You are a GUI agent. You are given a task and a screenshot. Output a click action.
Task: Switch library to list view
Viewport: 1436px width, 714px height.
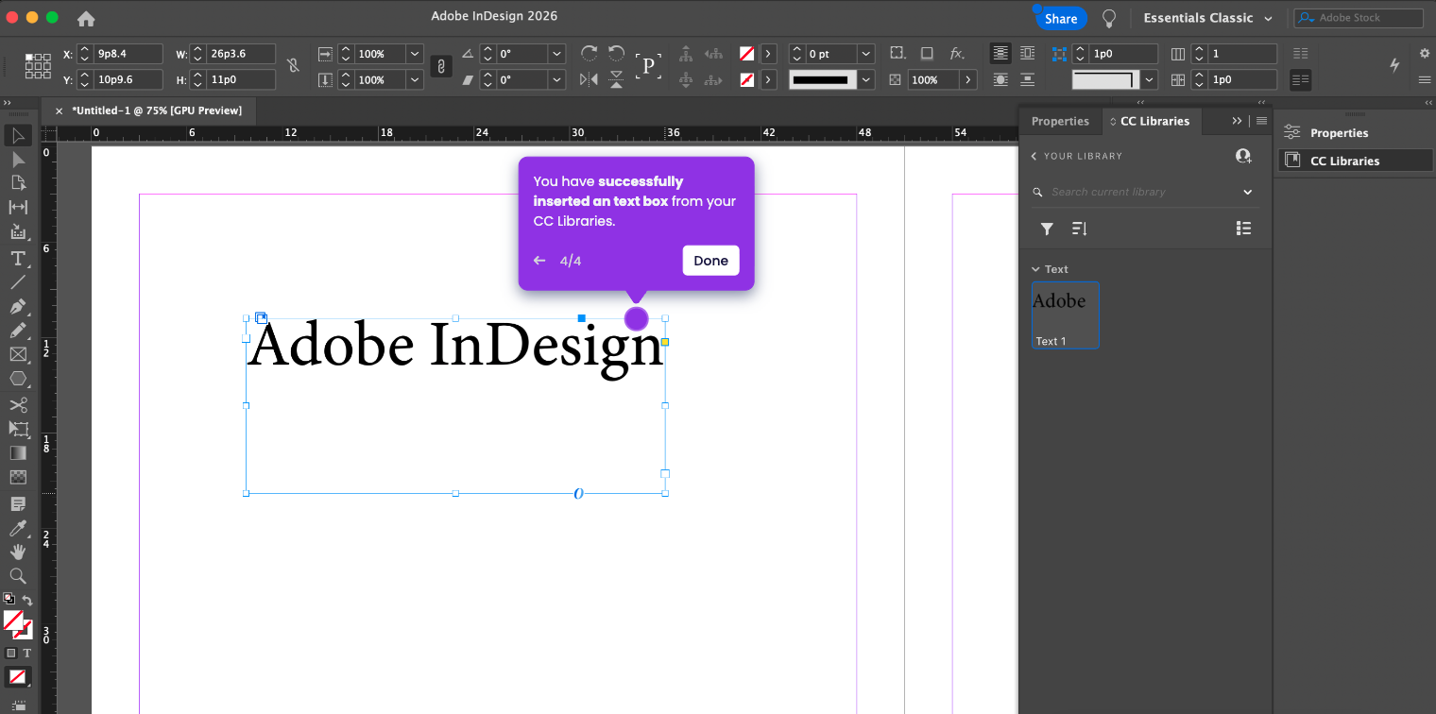1243,229
